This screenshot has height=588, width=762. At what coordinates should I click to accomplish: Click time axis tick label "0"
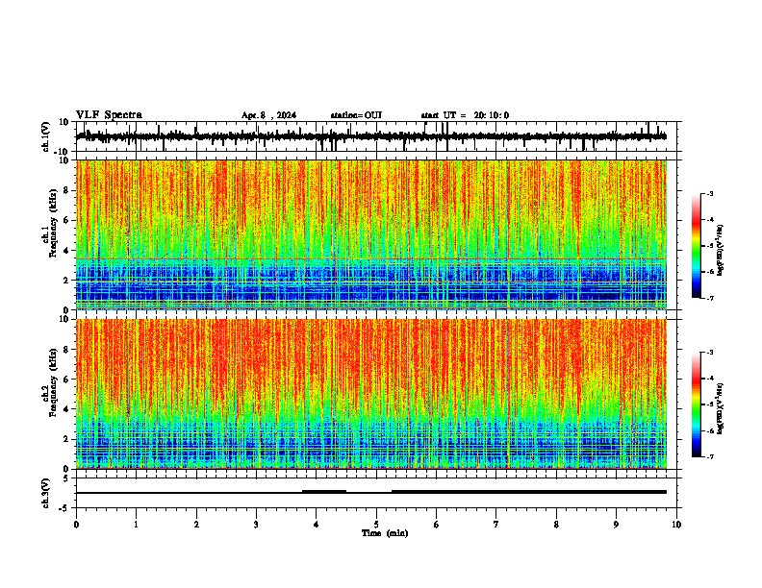[76, 525]
